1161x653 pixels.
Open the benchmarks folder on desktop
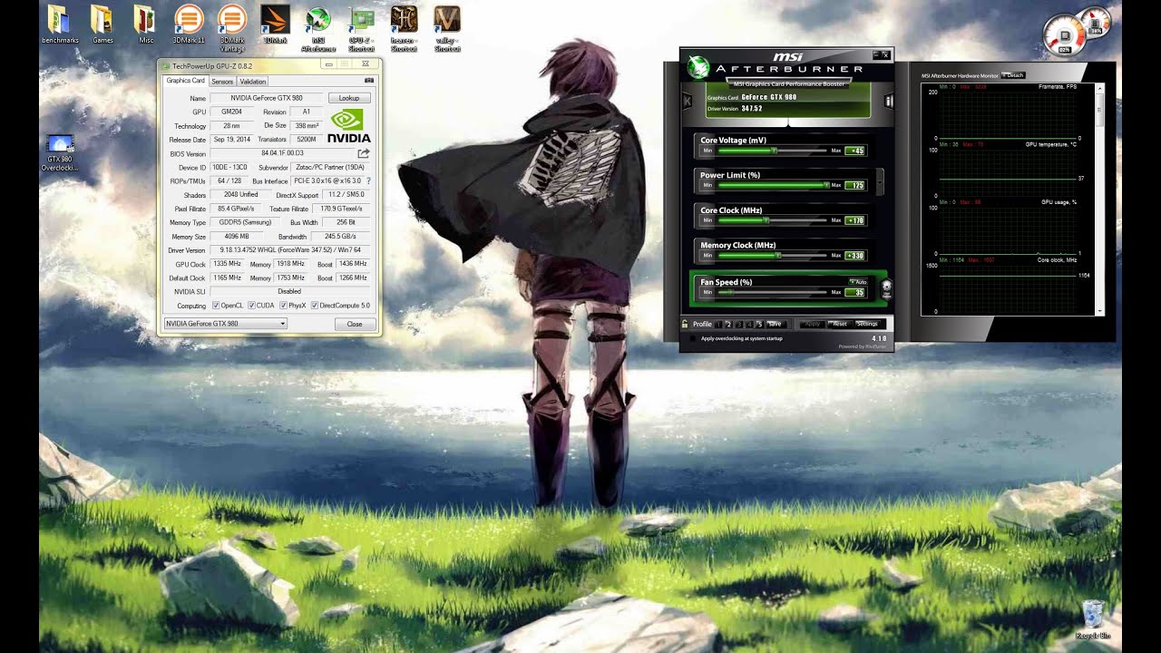(60, 24)
